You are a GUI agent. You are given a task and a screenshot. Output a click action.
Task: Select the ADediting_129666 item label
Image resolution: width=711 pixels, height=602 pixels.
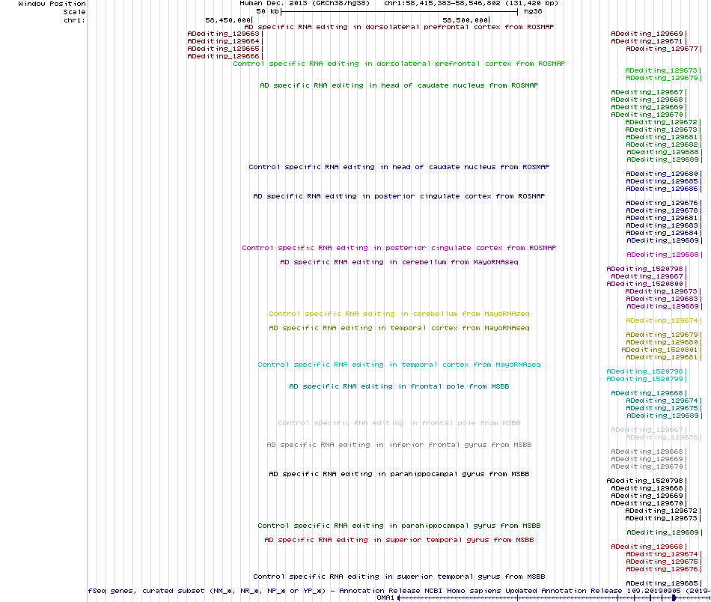(x=223, y=56)
